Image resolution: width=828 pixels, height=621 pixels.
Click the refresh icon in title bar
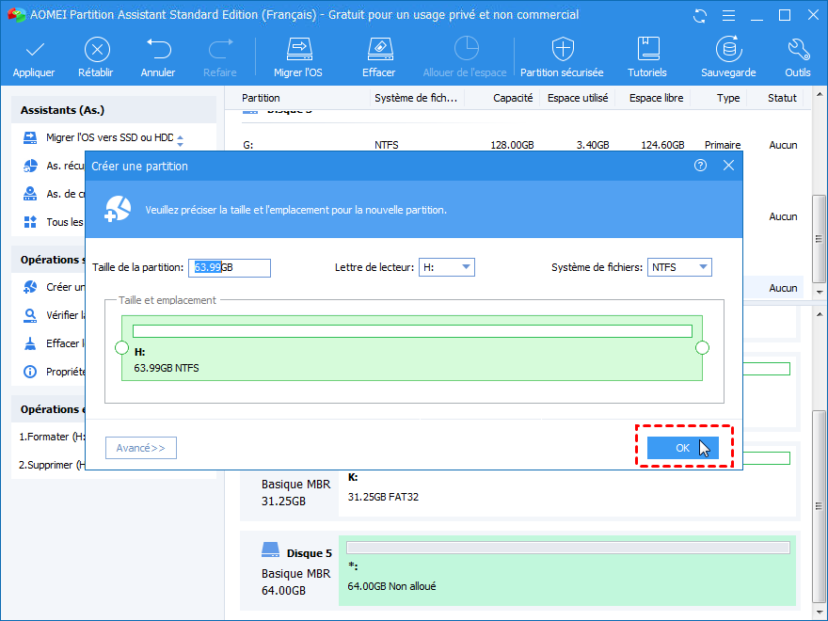click(x=700, y=16)
